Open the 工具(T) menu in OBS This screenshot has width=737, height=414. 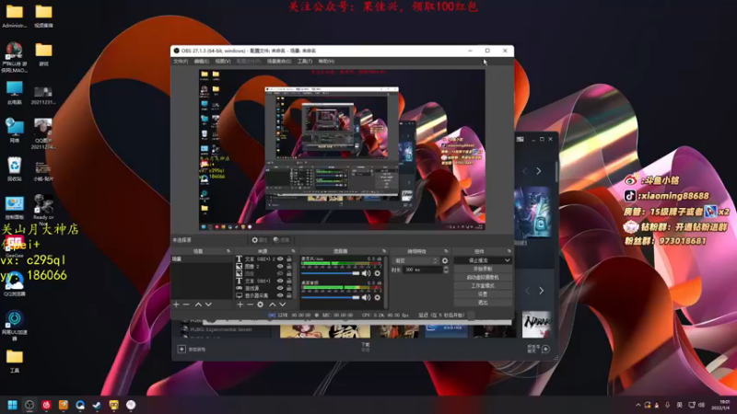pyautogui.click(x=305, y=61)
